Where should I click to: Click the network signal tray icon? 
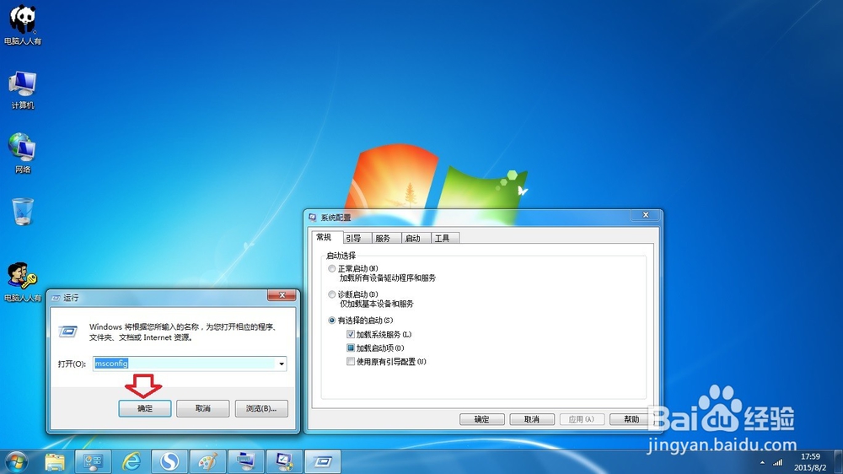click(777, 463)
